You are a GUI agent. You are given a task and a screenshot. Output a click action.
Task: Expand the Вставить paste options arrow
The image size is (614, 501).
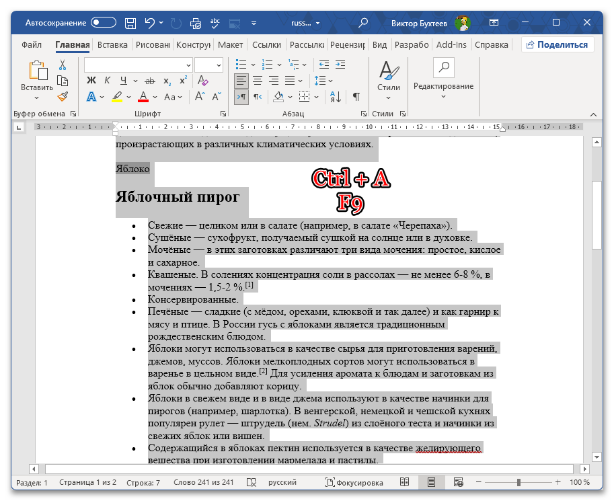tap(37, 98)
